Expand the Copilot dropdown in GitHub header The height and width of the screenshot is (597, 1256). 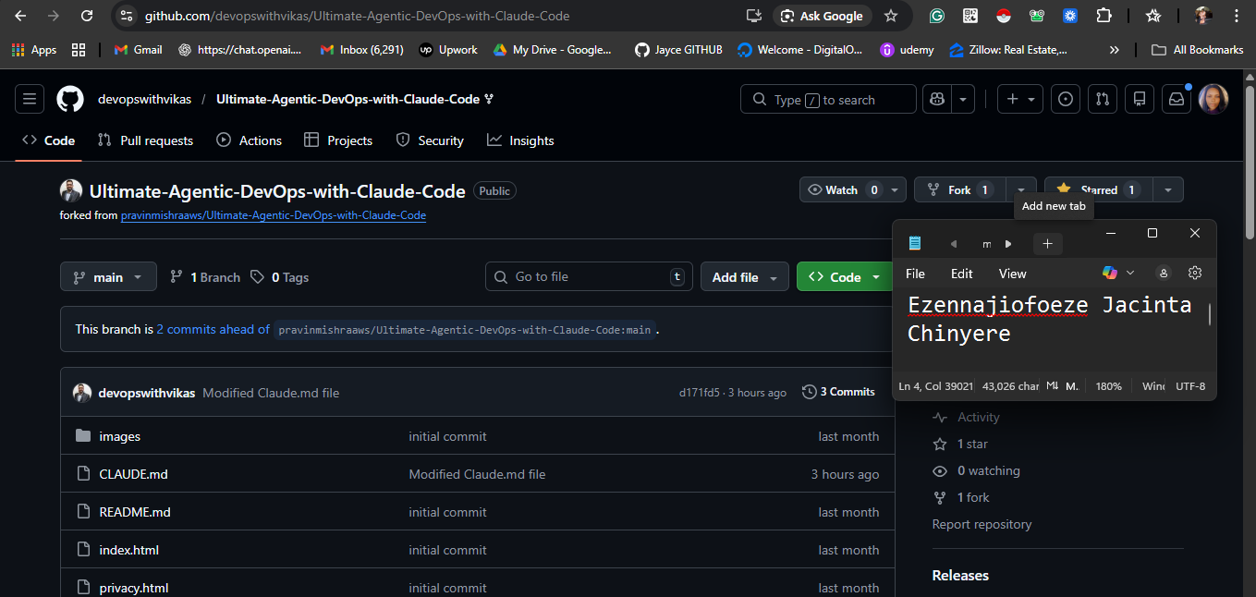point(964,99)
